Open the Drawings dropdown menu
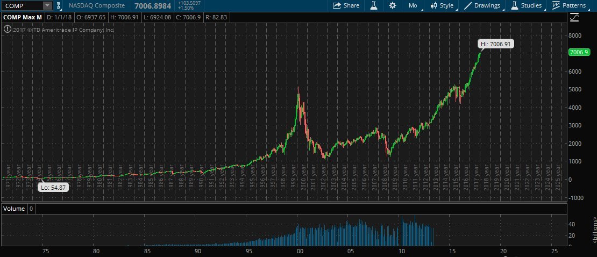This screenshot has width=597, height=257. (483, 6)
